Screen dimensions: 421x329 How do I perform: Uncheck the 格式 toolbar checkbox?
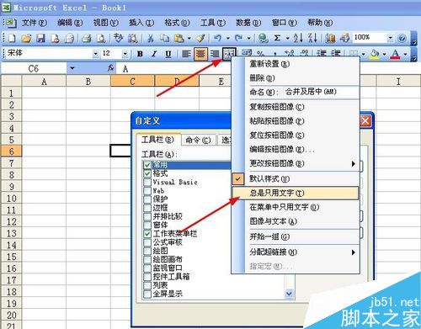click(x=147, y=173)
